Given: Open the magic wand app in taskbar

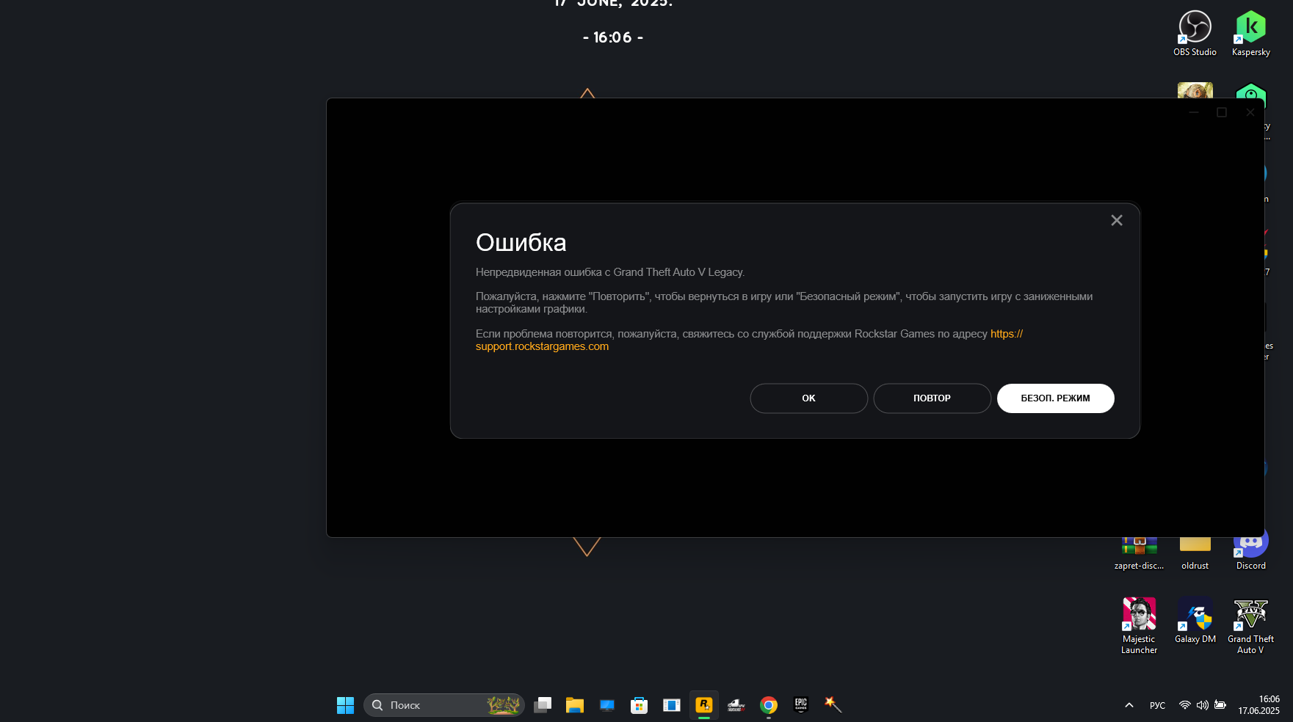Looking at the screenshot, I should (x=833, y=705).
